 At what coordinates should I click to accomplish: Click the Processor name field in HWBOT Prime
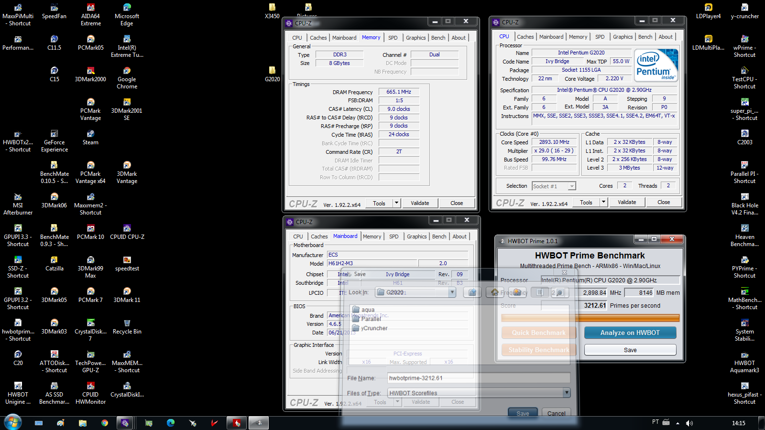[610, 280]
